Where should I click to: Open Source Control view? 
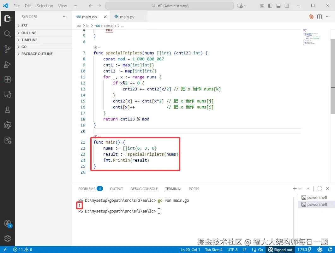[x=8, y=49]
